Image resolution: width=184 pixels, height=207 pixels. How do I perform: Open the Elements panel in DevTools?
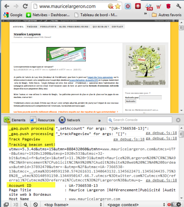coord(14,120)
